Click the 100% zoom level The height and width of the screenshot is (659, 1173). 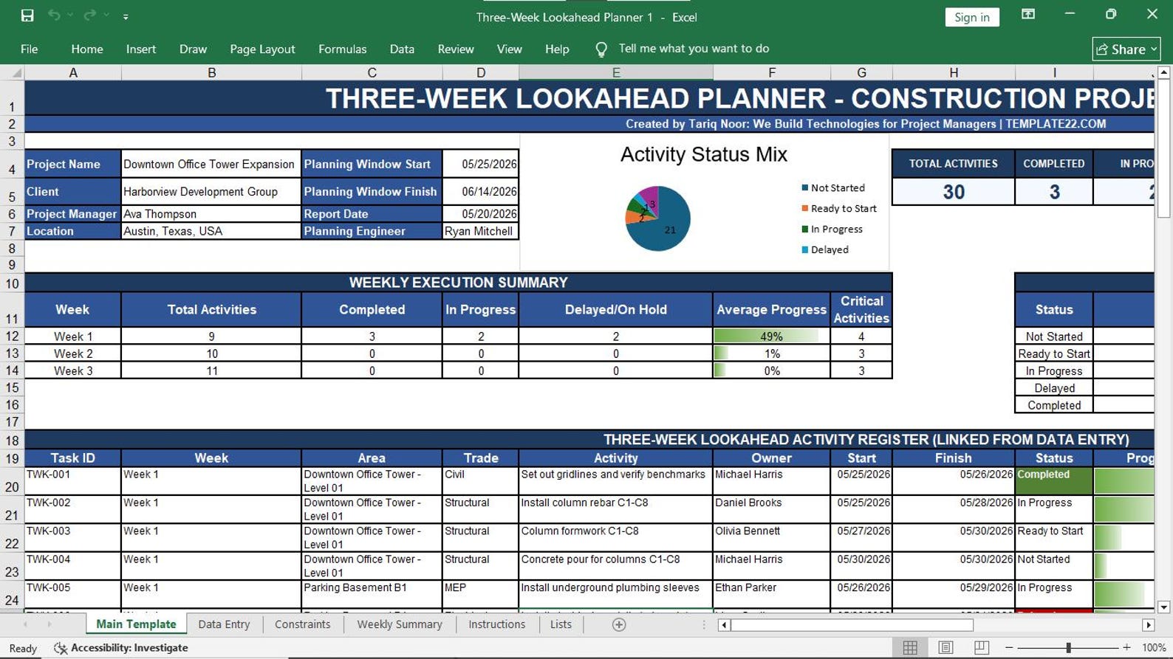tap(1154, 648)
